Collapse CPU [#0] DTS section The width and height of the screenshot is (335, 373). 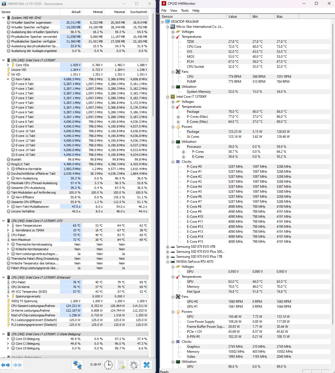point(4,221)
